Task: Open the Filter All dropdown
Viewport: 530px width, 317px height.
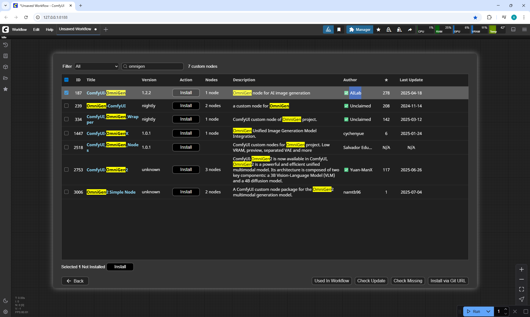Action: click(x=97, y=66)
